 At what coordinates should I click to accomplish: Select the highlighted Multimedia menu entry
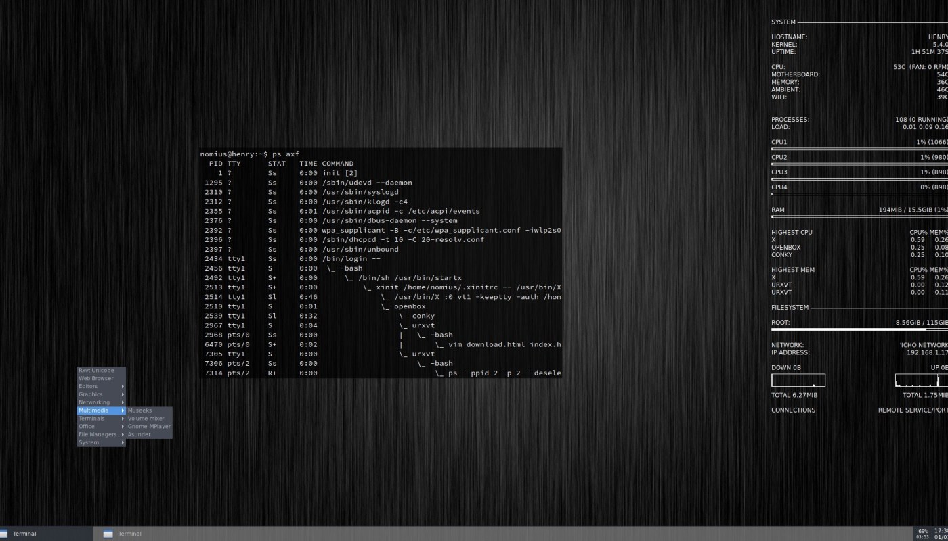[x=101, y=410]
